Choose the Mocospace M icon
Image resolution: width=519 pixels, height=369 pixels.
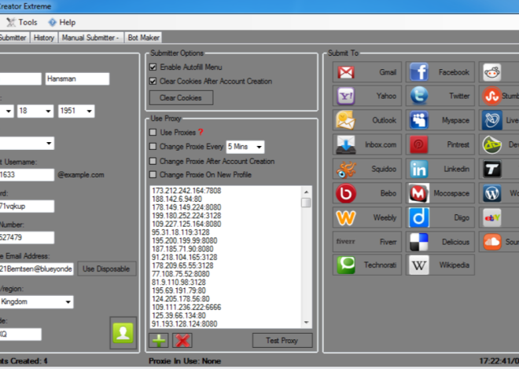tap(419, 193)
